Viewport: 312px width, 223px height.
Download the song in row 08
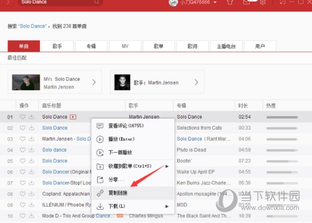31,193
